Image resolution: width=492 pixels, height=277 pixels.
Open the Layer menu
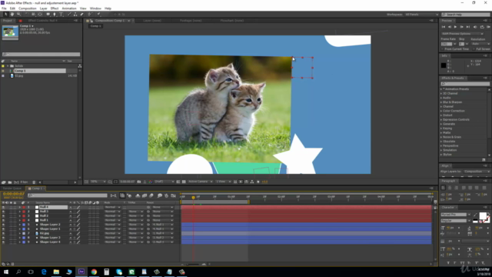tap(43, 8)
